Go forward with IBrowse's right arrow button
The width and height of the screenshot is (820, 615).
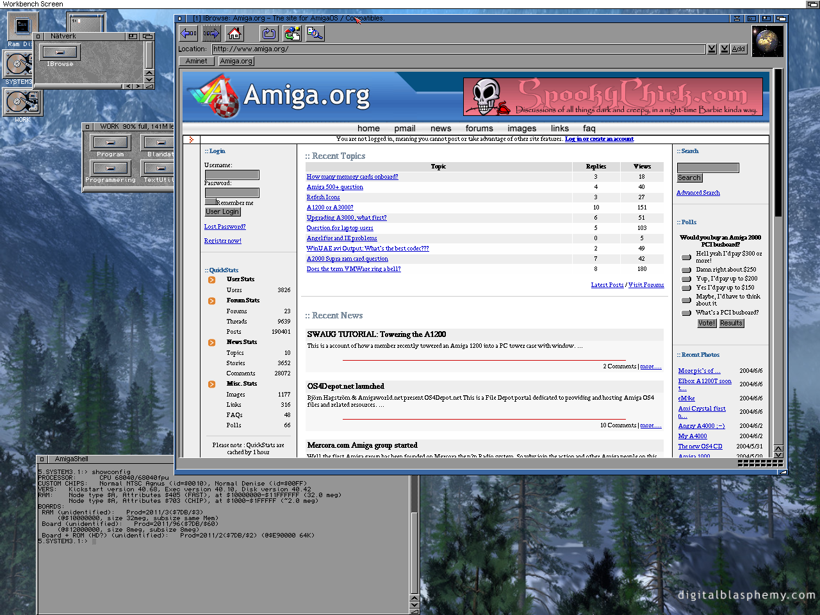coord(211,33)
